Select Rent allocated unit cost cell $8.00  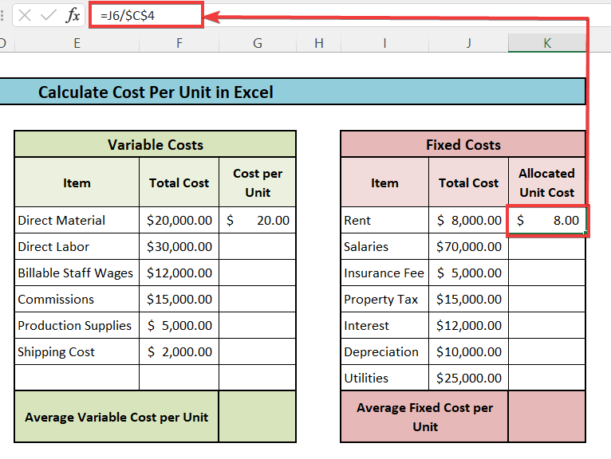547,221
